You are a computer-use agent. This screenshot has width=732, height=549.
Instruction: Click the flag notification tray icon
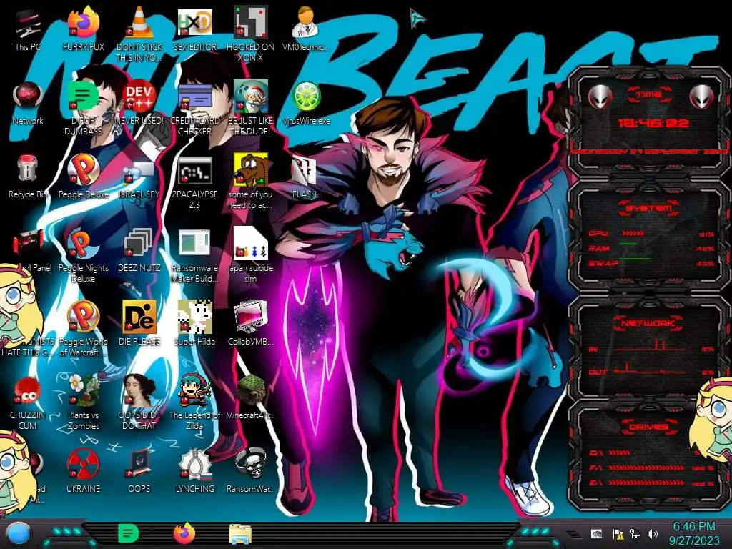tap(618, 533)
